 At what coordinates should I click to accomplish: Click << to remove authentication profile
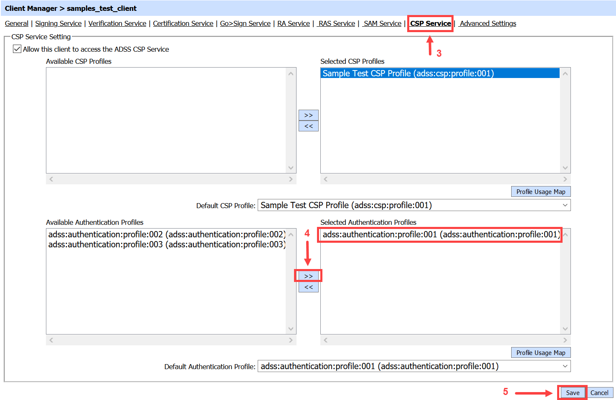[x=308, y=287]
